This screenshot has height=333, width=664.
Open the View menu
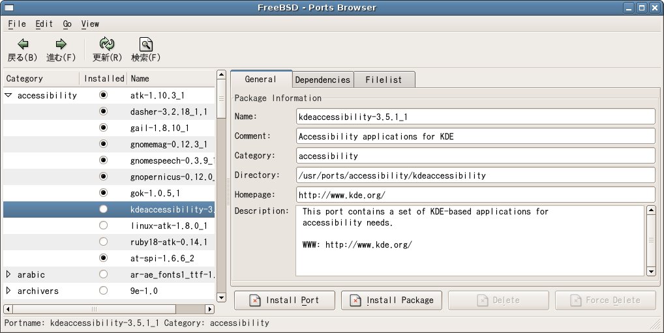[90, 24]
